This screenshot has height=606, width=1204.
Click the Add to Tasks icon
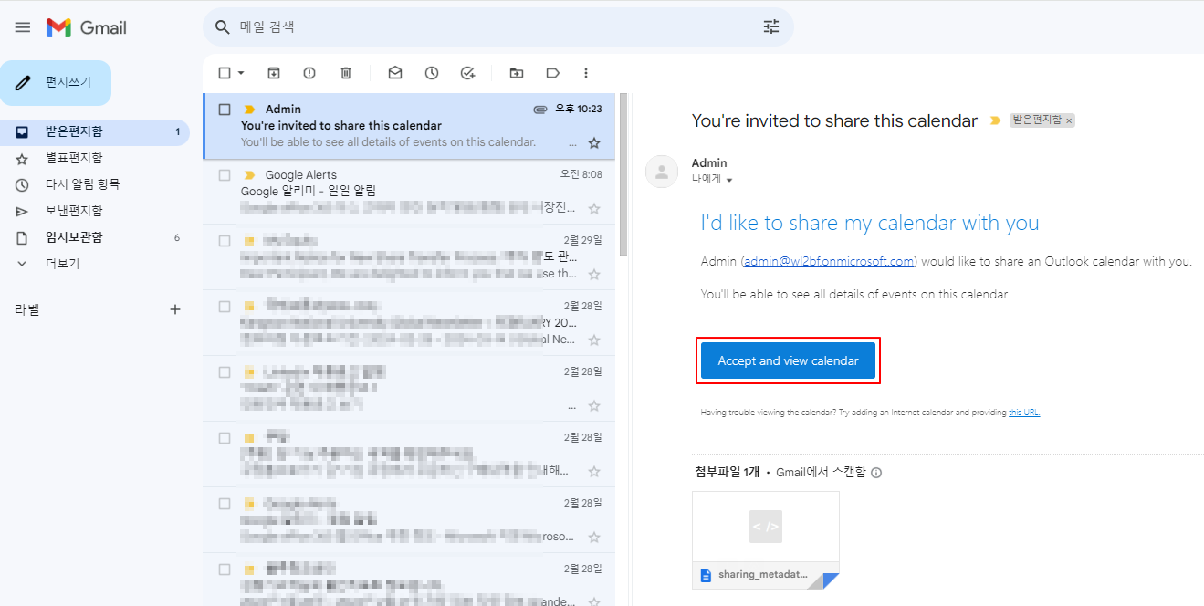(x=468, y=73)
